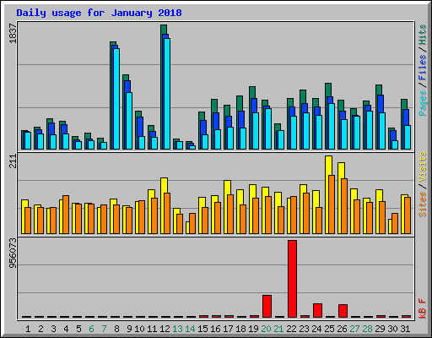Click the cyan "Pages" legend label
Viewport: 432px width, 338px height.
click(x=422, y=103)
